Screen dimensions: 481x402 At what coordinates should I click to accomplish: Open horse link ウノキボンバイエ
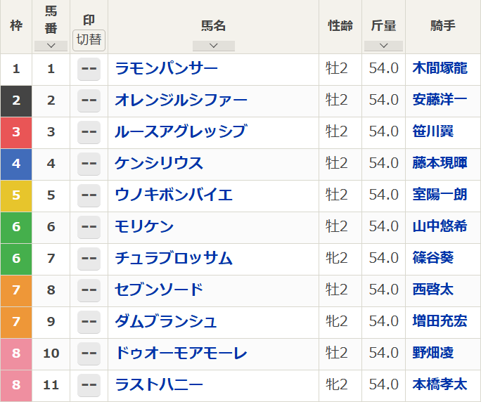[174, 195]
